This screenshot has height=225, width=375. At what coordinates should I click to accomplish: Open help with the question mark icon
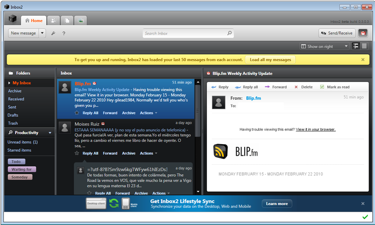pos(64,34)
